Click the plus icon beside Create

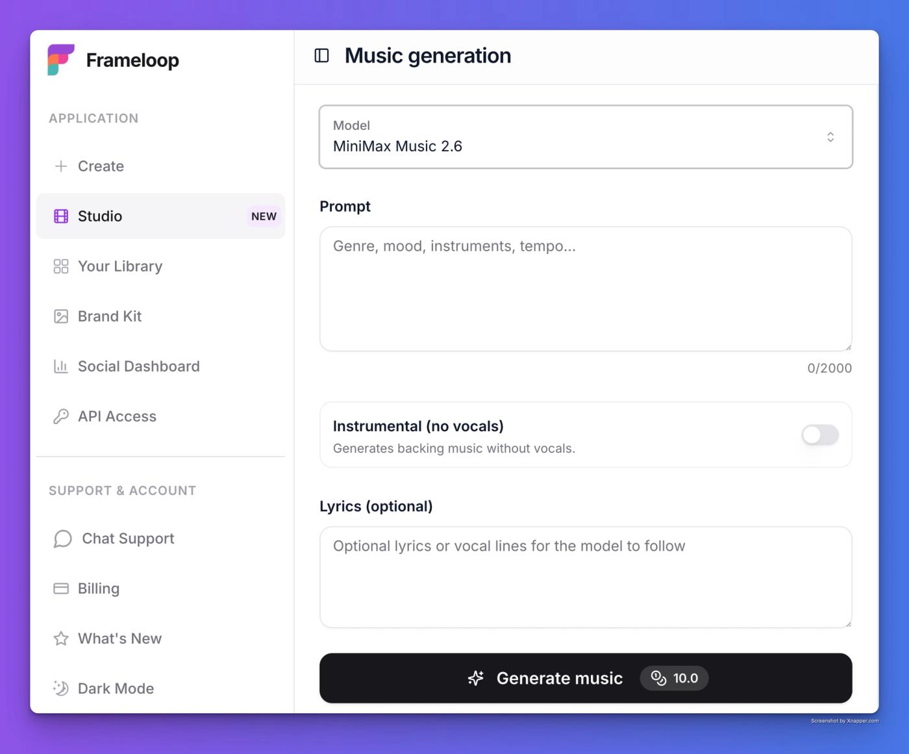(61, 166)
